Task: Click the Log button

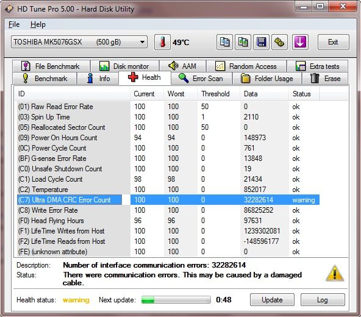Action: coord(323,300)
